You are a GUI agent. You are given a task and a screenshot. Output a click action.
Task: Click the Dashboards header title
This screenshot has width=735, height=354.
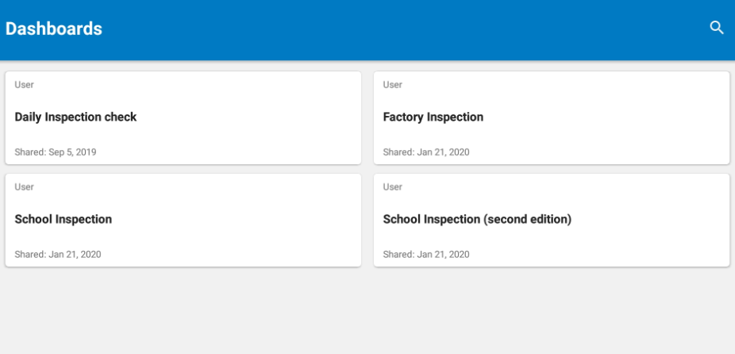click(54, 29)
